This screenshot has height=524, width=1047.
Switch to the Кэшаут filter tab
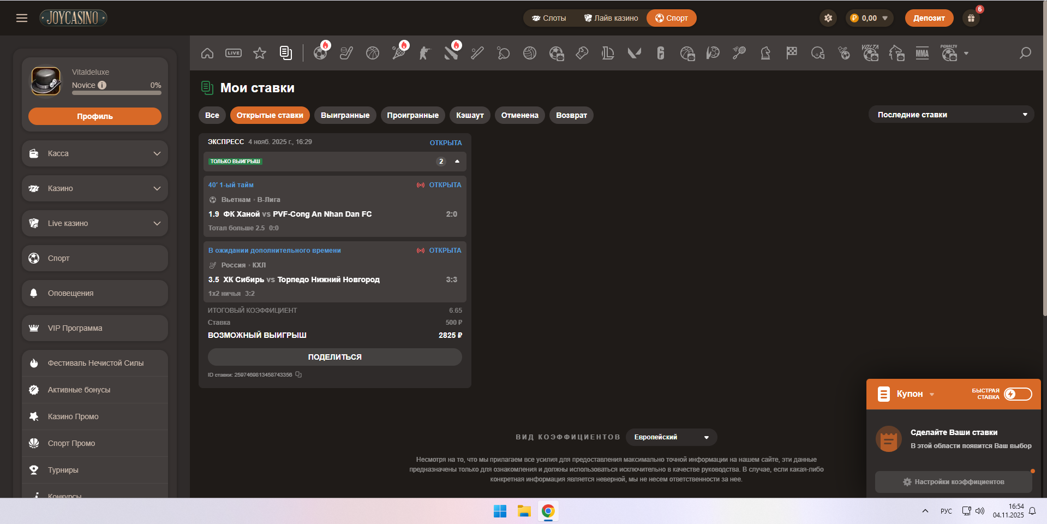[470, 115]
